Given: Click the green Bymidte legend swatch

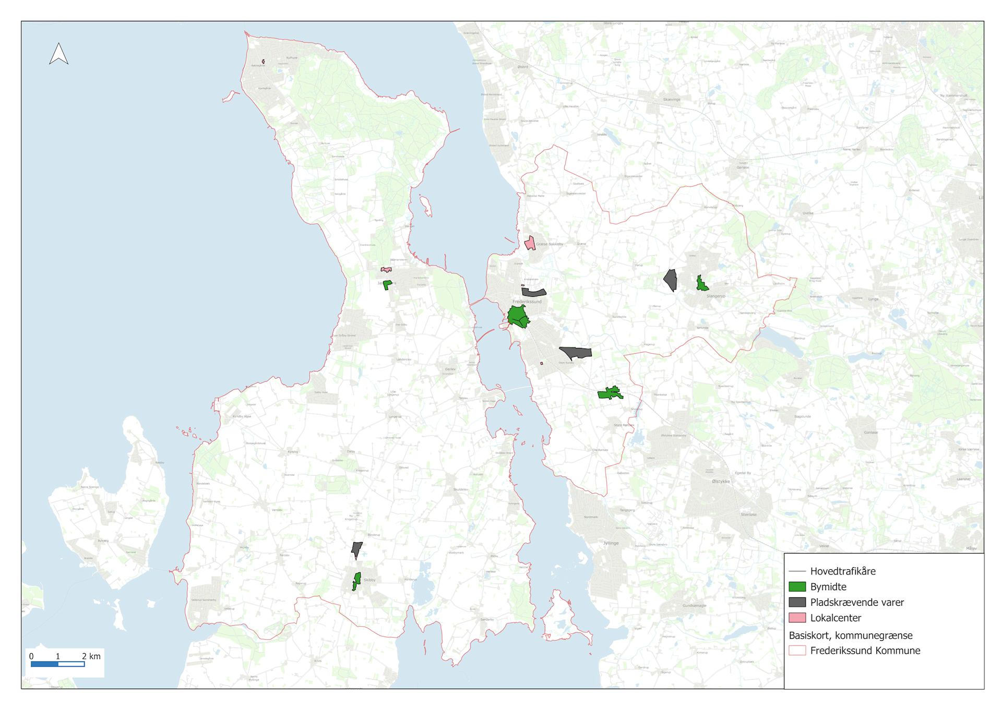Looking at the screenshot, I should click(797, 586).
